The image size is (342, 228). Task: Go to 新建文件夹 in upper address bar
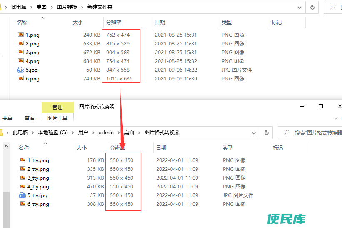click(x=100, y=7)
